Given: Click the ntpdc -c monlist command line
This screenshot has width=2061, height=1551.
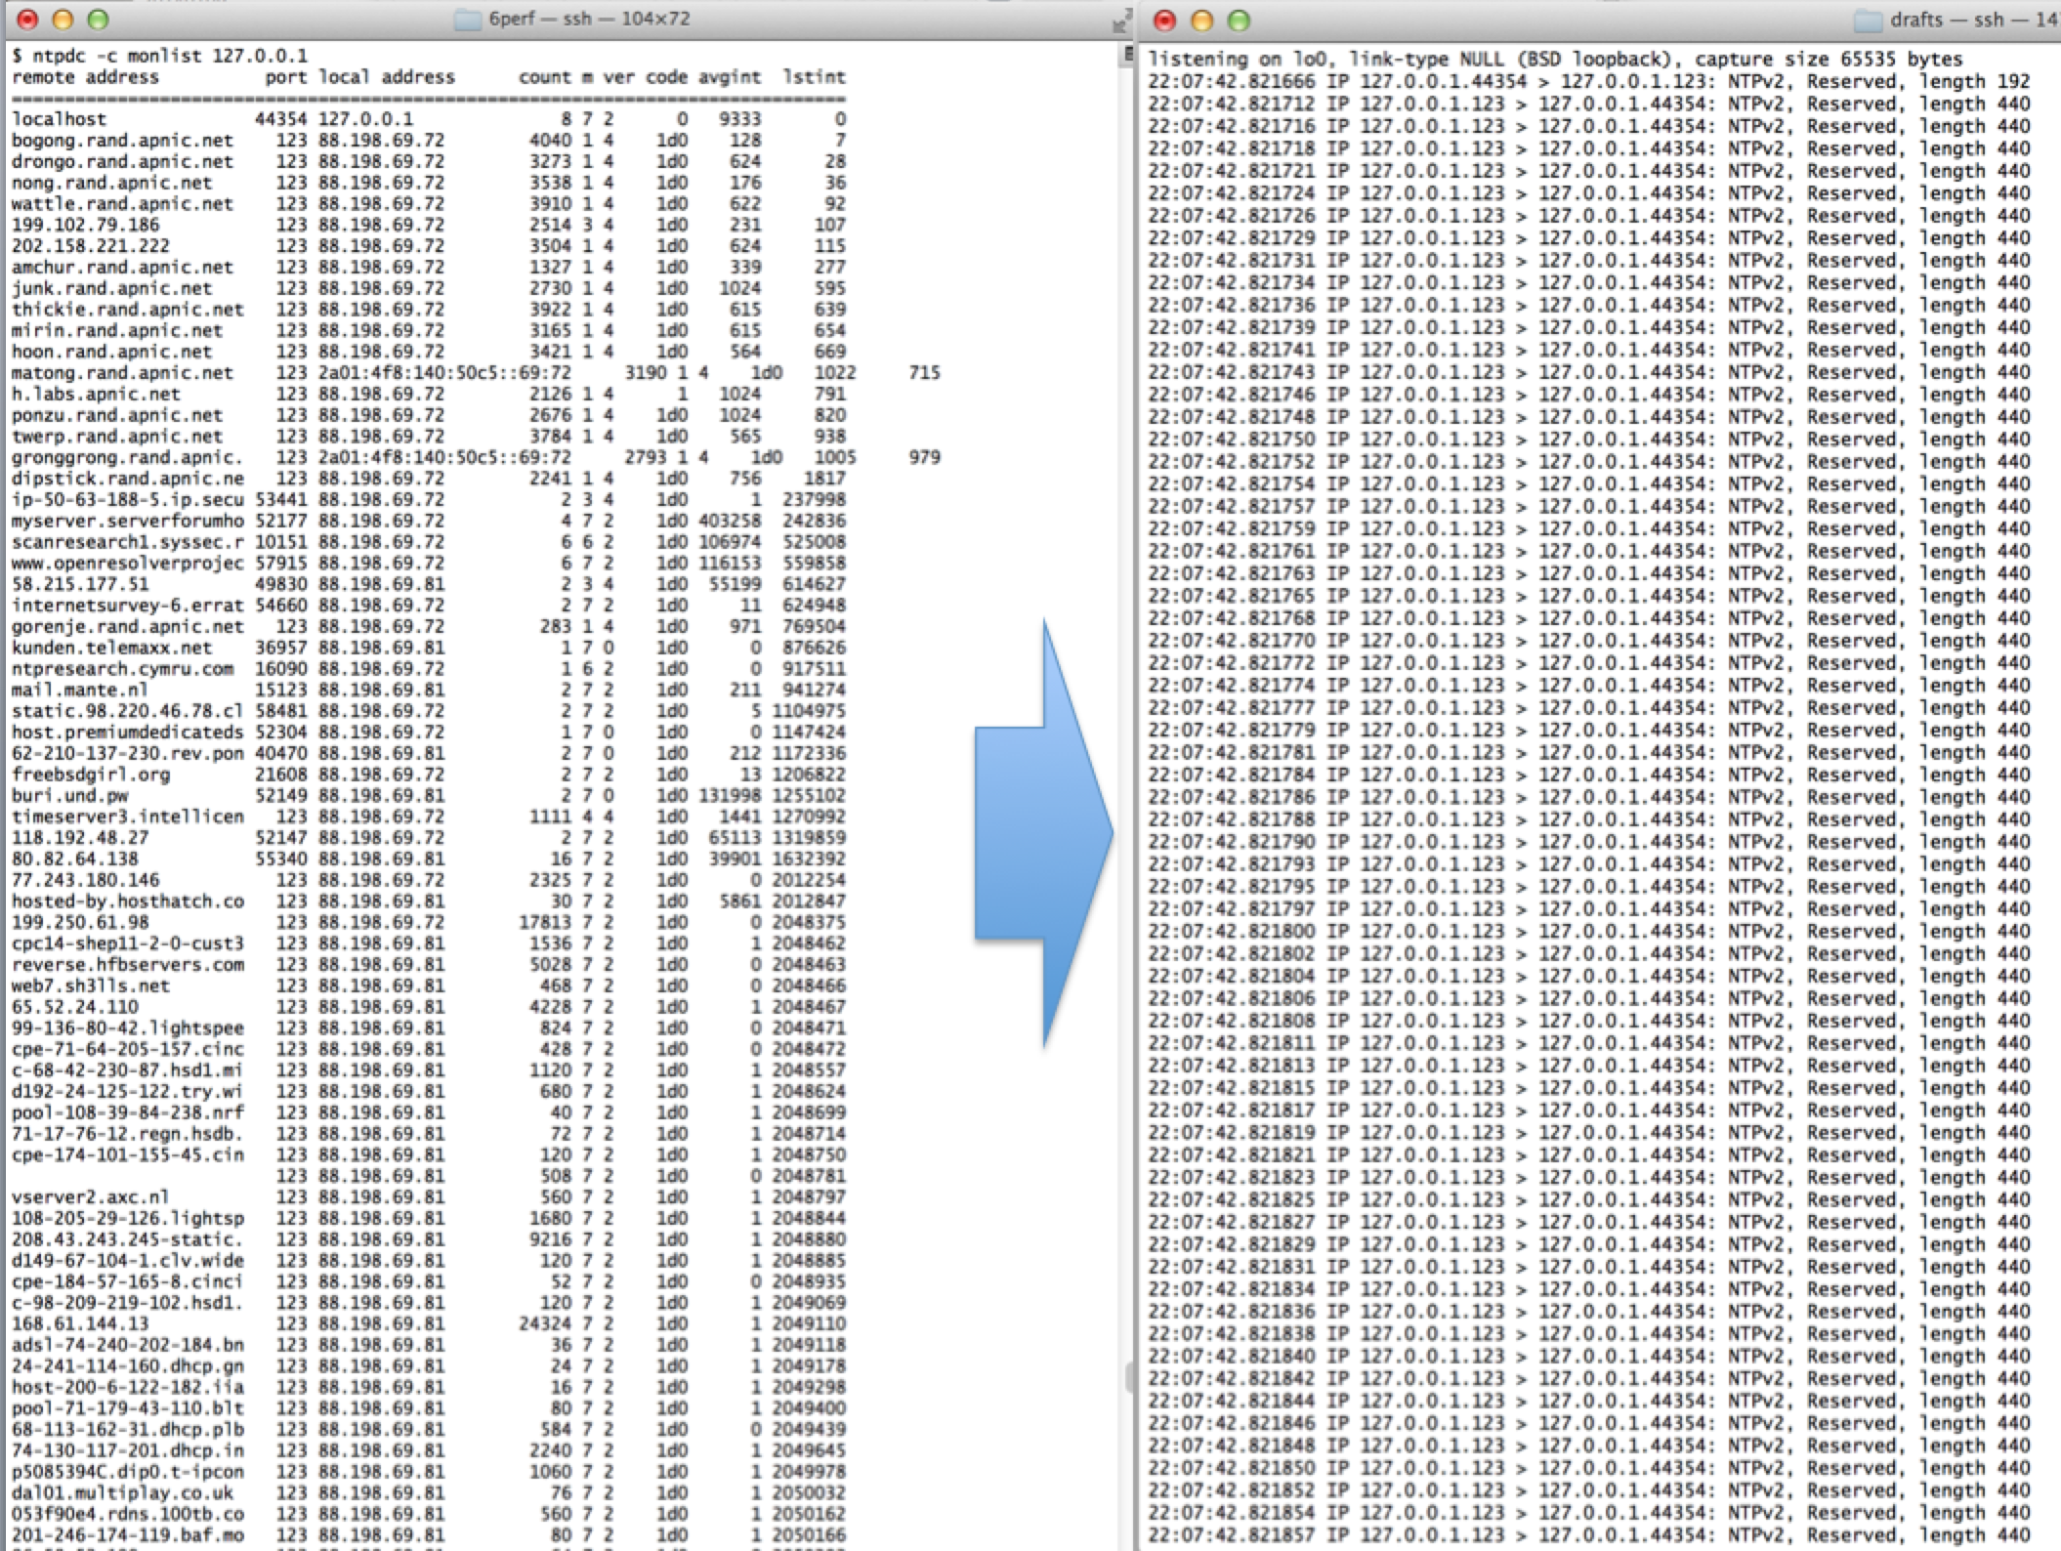Looking at the screenshot, I should 161,56.
